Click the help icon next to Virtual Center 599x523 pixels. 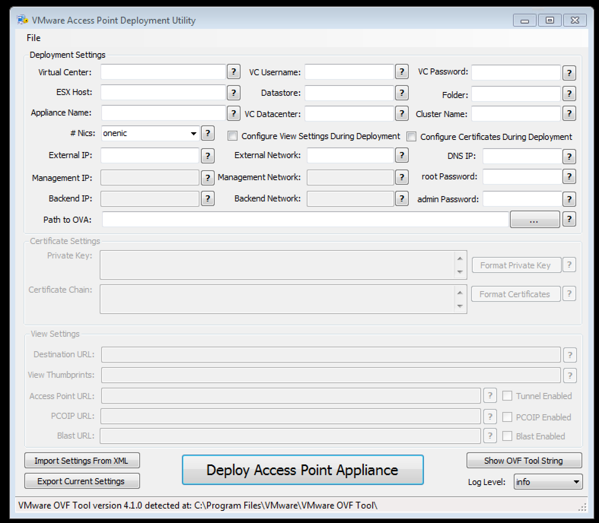[233, 71]
